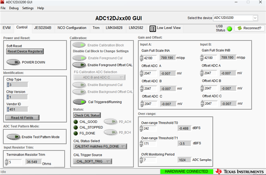Click the INA 789.190 mVpp readout

[x=167, y=58]
